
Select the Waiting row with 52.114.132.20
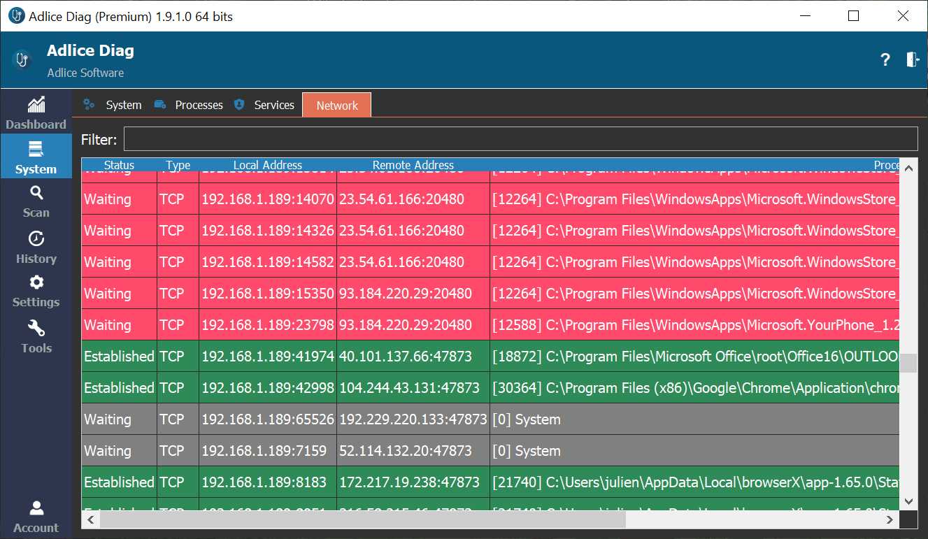[x=490, y=451]
